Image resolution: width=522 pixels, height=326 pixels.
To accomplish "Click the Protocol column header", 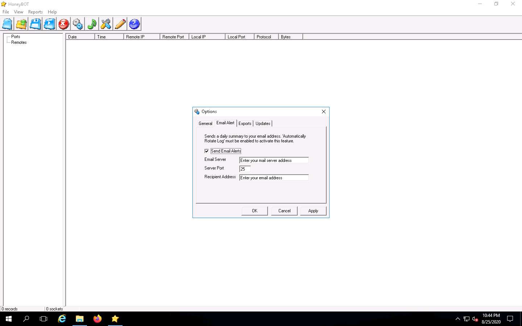I will (266, 37).
